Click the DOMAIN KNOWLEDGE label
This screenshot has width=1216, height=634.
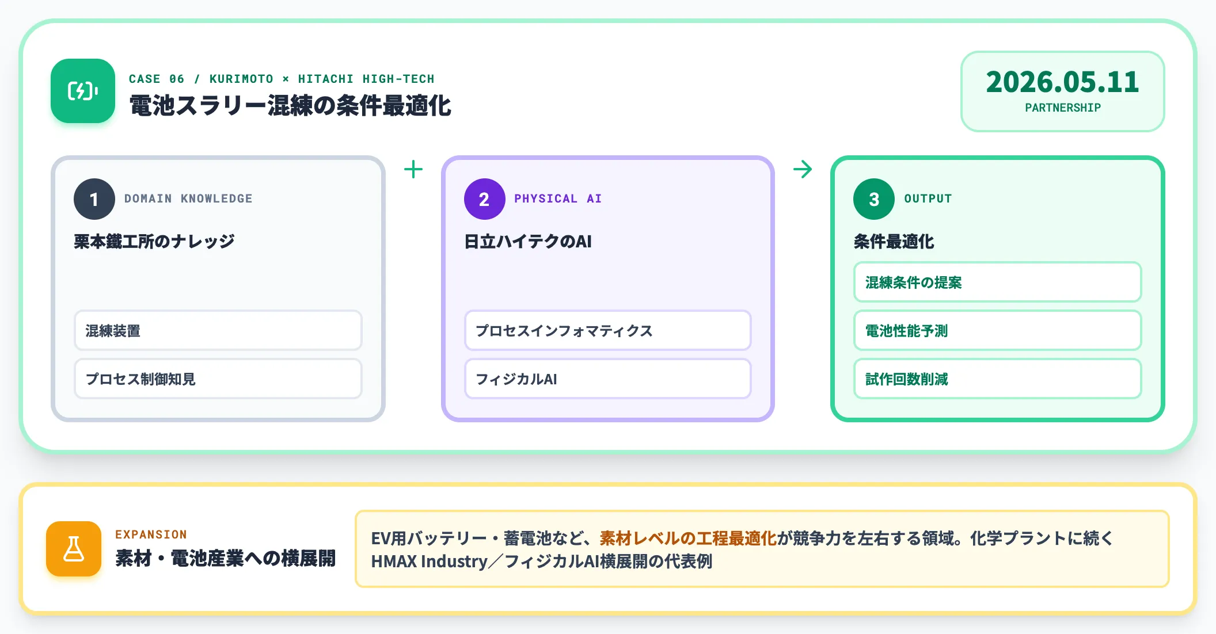(x=188, y=198)
